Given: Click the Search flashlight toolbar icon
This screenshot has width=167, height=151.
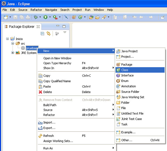Looking at the screenshot, I should tap(104, 17).
